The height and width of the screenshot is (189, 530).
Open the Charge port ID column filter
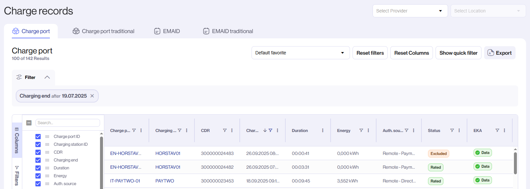pos(134,130)
